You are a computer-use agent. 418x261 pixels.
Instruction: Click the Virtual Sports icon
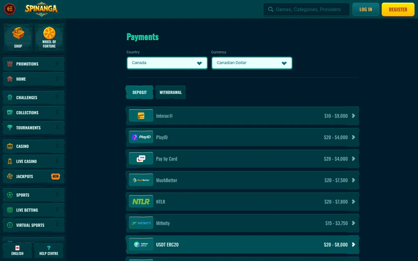click(x=10, y=225)
